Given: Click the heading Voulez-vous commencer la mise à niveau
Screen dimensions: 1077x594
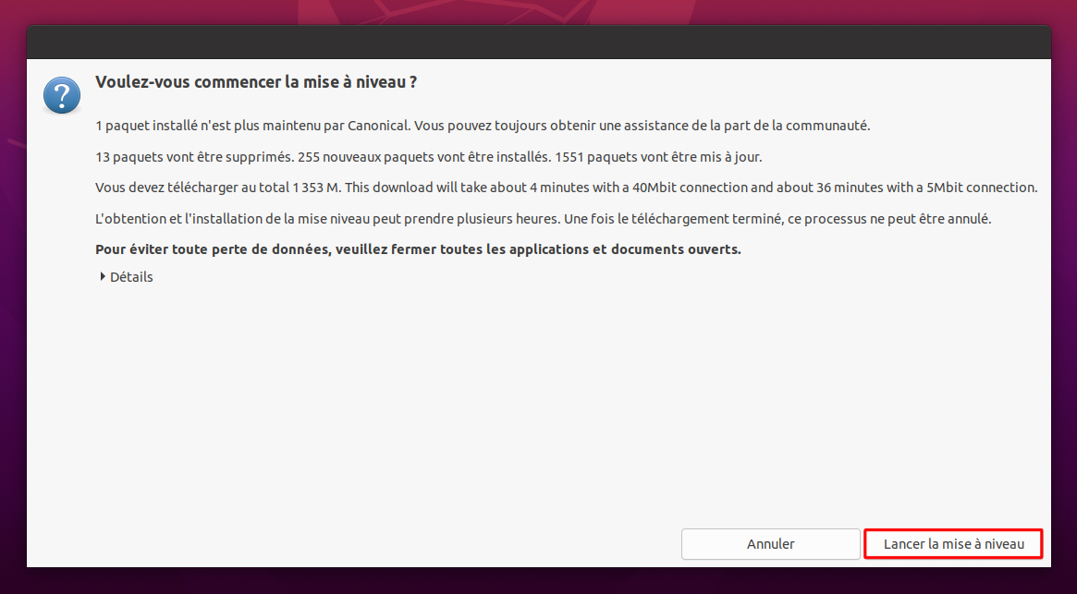Looking at the screenshot, I should 256,81.
